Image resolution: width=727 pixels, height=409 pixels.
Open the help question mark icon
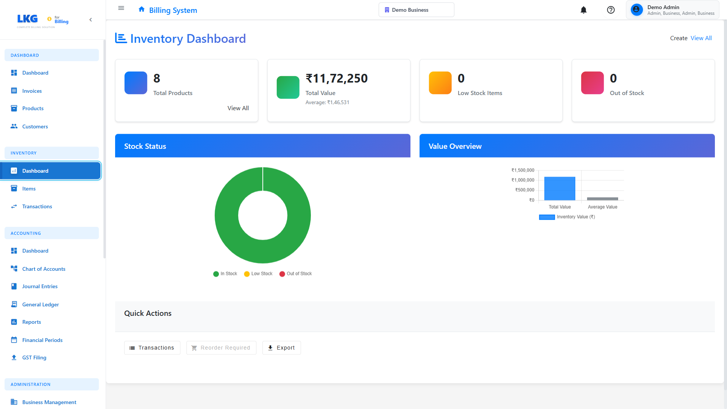tap(611, 10)
